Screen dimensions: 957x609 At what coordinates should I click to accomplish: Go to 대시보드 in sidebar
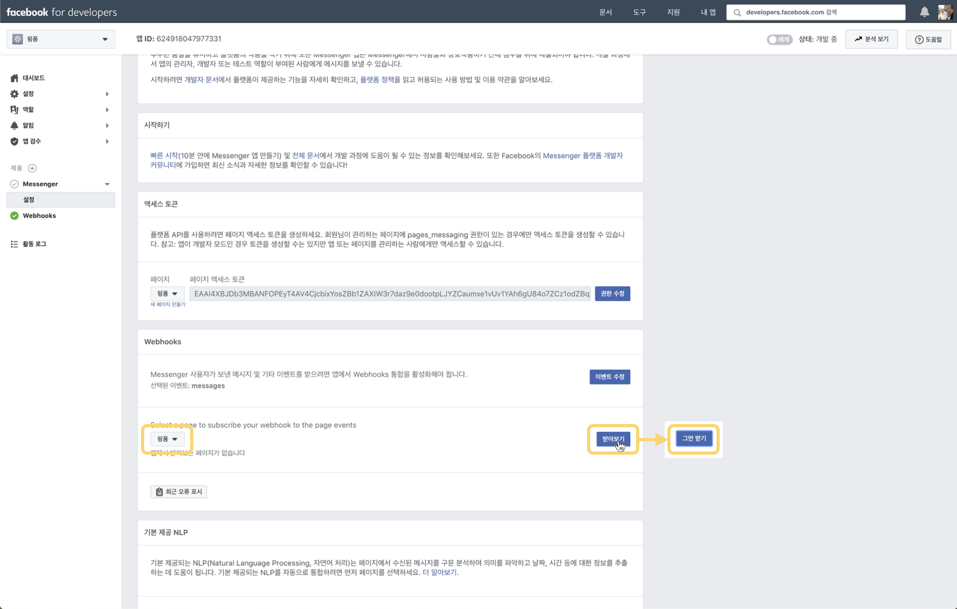[x=34, y=78]
